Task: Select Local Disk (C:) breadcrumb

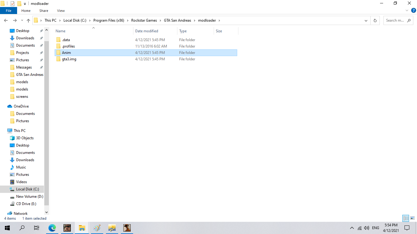Action: pos(75,20)
